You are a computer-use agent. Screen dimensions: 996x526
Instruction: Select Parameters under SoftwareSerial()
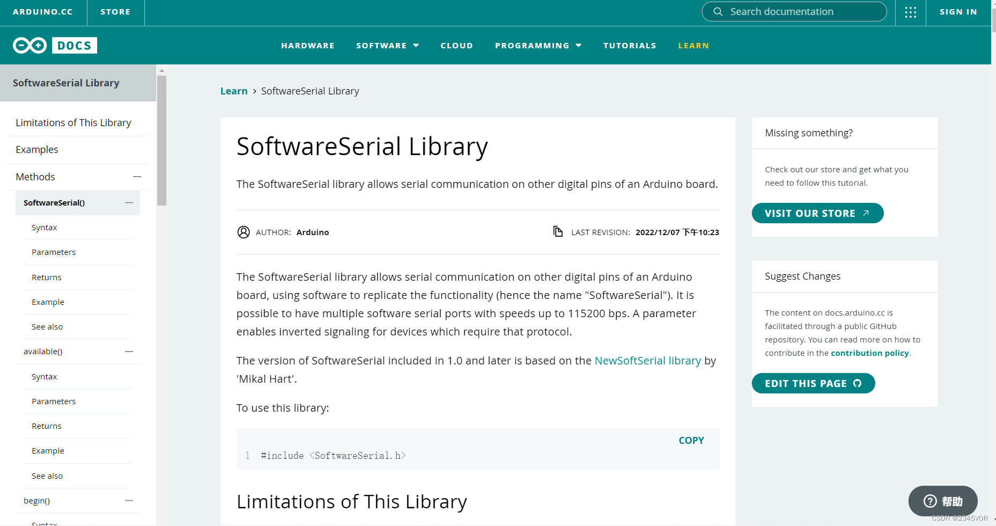point(54,252)
